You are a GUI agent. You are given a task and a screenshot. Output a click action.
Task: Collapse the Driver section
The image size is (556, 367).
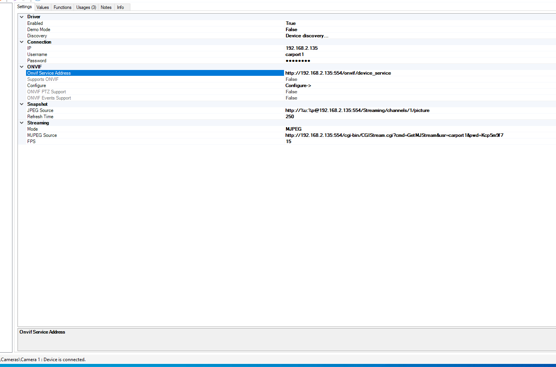tap(22, 17)
